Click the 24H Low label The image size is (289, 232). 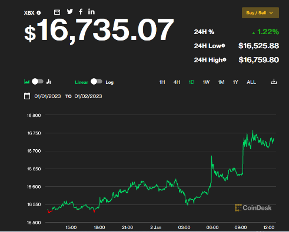tap(207, 46)
